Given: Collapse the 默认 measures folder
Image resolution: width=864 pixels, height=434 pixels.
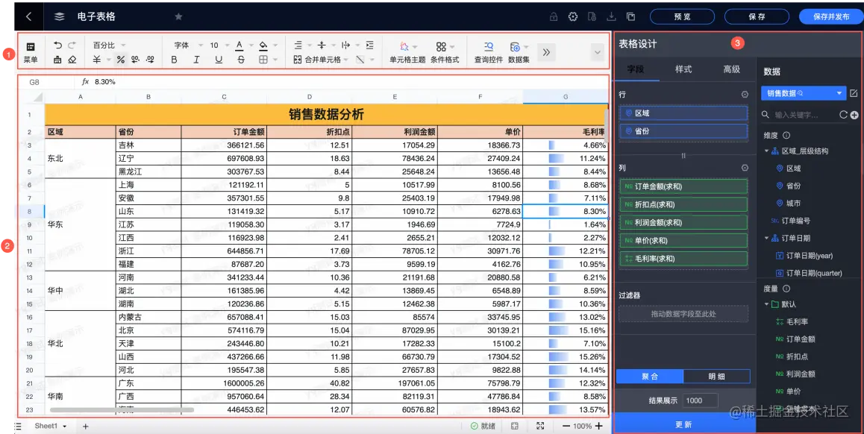Looking at the screenshot, I should click(x=766, y=304).
